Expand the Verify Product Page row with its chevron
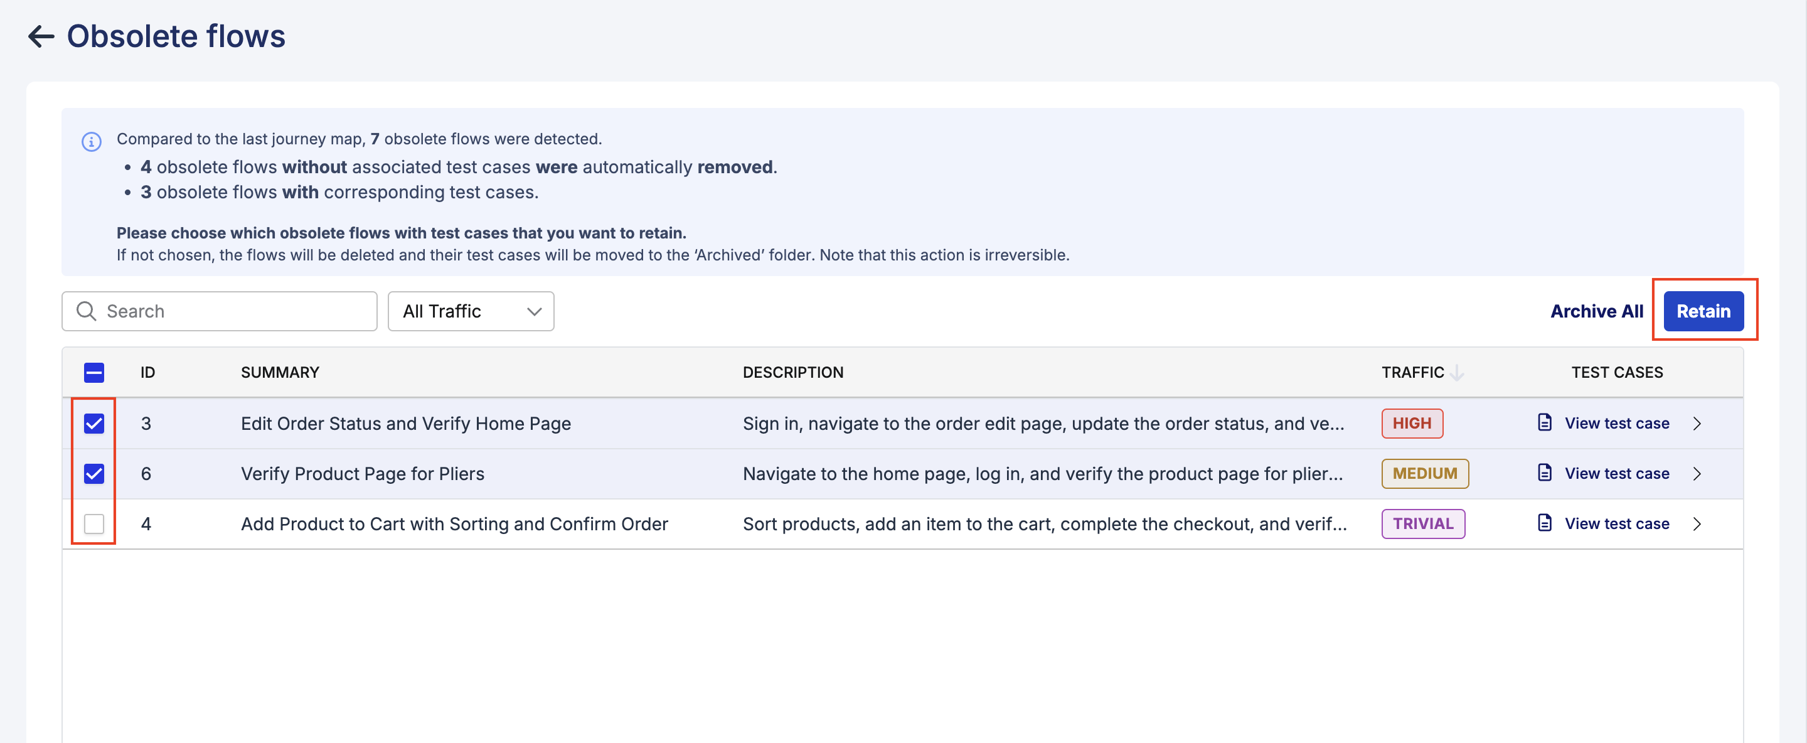Image resolution: width=1807 pixels, height=743 pixels. 1696,474
